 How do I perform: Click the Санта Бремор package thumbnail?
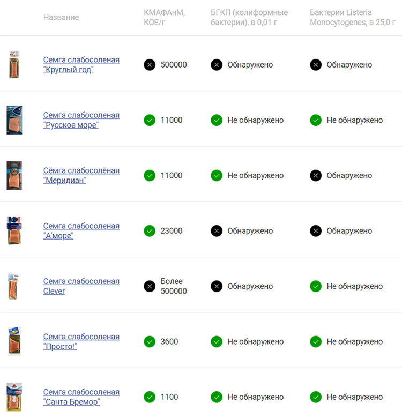14,397
